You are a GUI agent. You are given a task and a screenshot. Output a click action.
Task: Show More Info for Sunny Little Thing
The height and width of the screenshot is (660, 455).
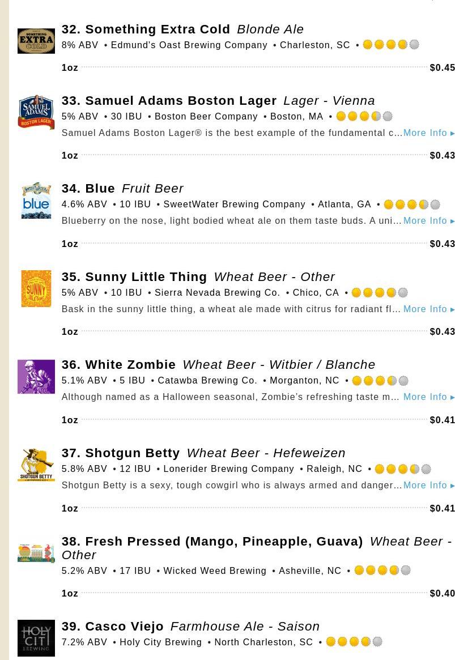[x=429, y=309]
